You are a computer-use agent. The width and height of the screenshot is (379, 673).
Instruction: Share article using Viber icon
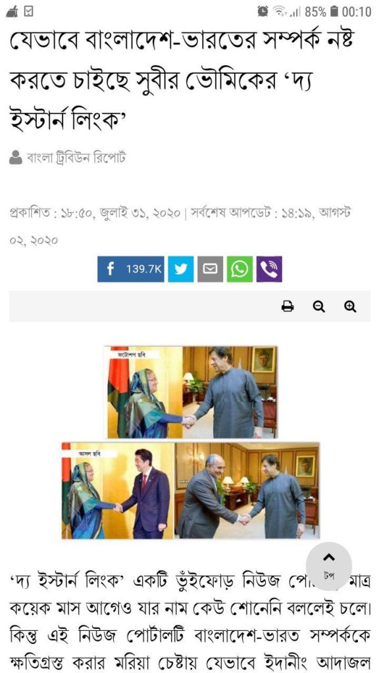pyautogui.click(x=269, y=269)
